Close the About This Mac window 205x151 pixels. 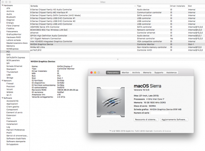[92, 72]
